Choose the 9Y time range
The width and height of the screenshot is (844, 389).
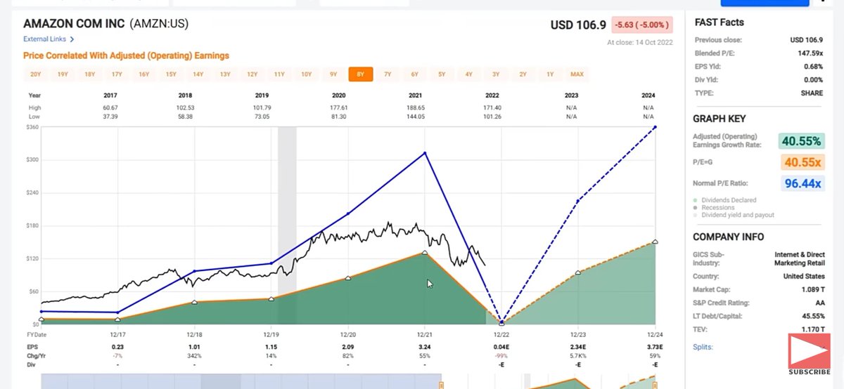(333, 74)
